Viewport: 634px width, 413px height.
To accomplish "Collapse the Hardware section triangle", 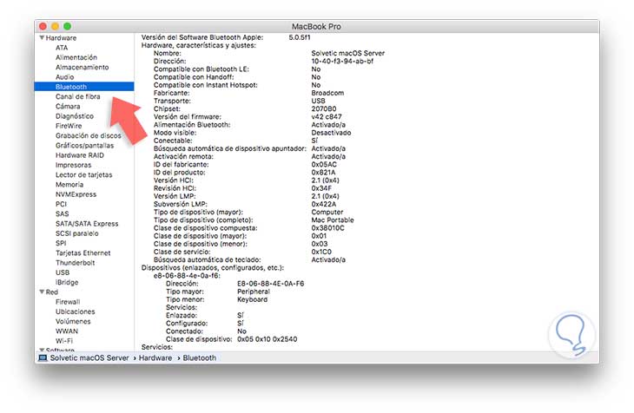I will (x=42, y=37).
